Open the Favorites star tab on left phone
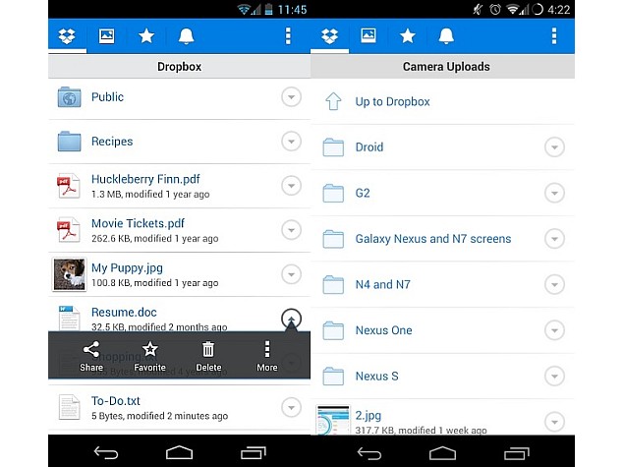Image resolution: width=624 pixels, height=467 pixels. click(x=146, y=36)
